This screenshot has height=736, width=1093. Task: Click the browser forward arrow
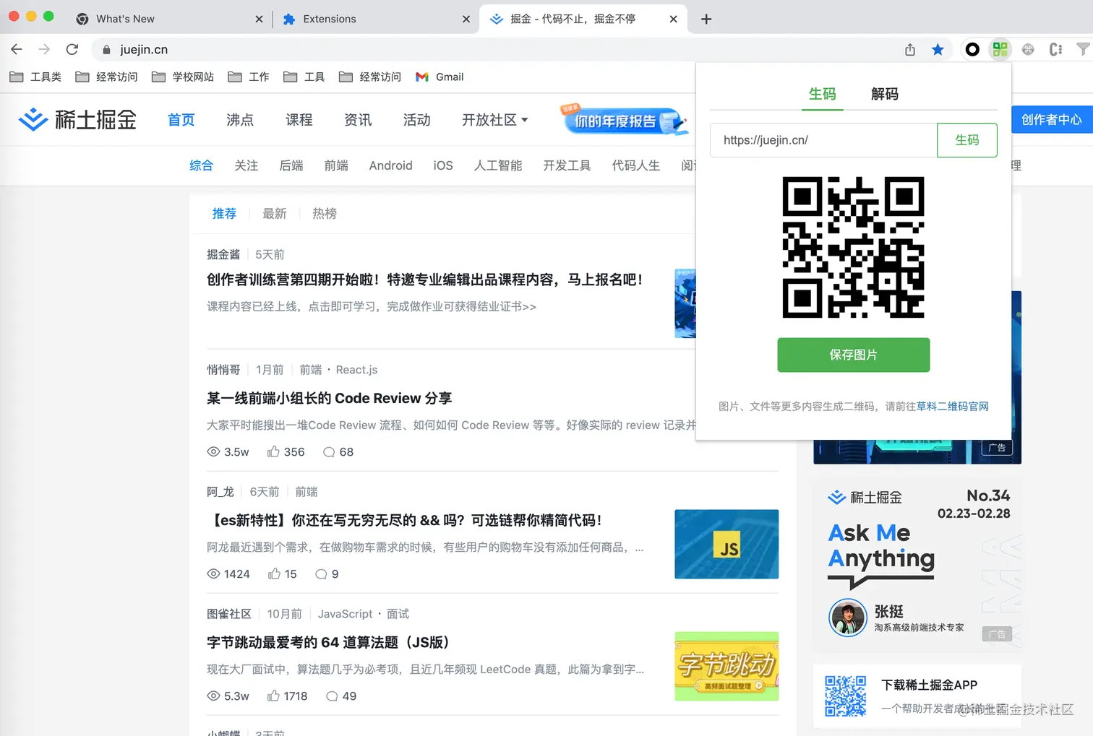[x=44, y=49]
